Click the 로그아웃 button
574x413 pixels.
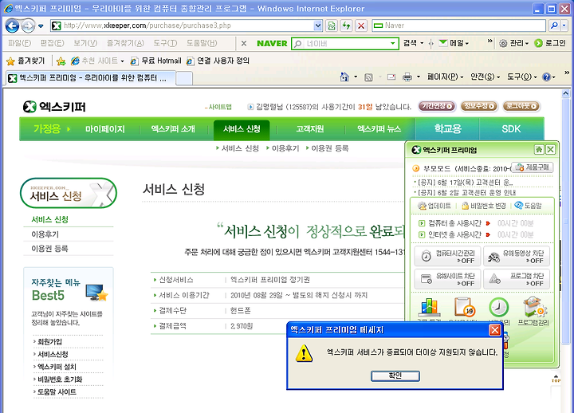pos(521,106)
